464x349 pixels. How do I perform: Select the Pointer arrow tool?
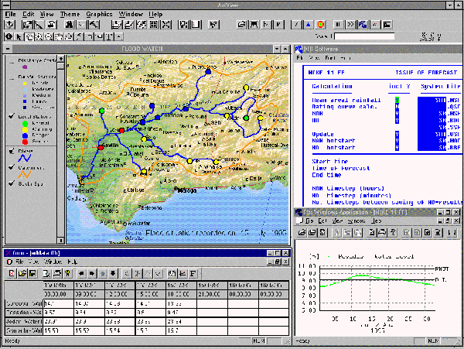(19, 36)
